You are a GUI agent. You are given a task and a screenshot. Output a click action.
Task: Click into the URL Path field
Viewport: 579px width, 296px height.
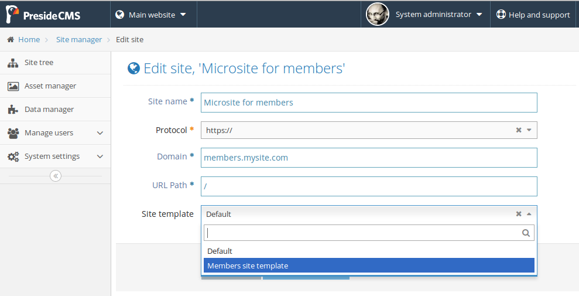[369, 186]
